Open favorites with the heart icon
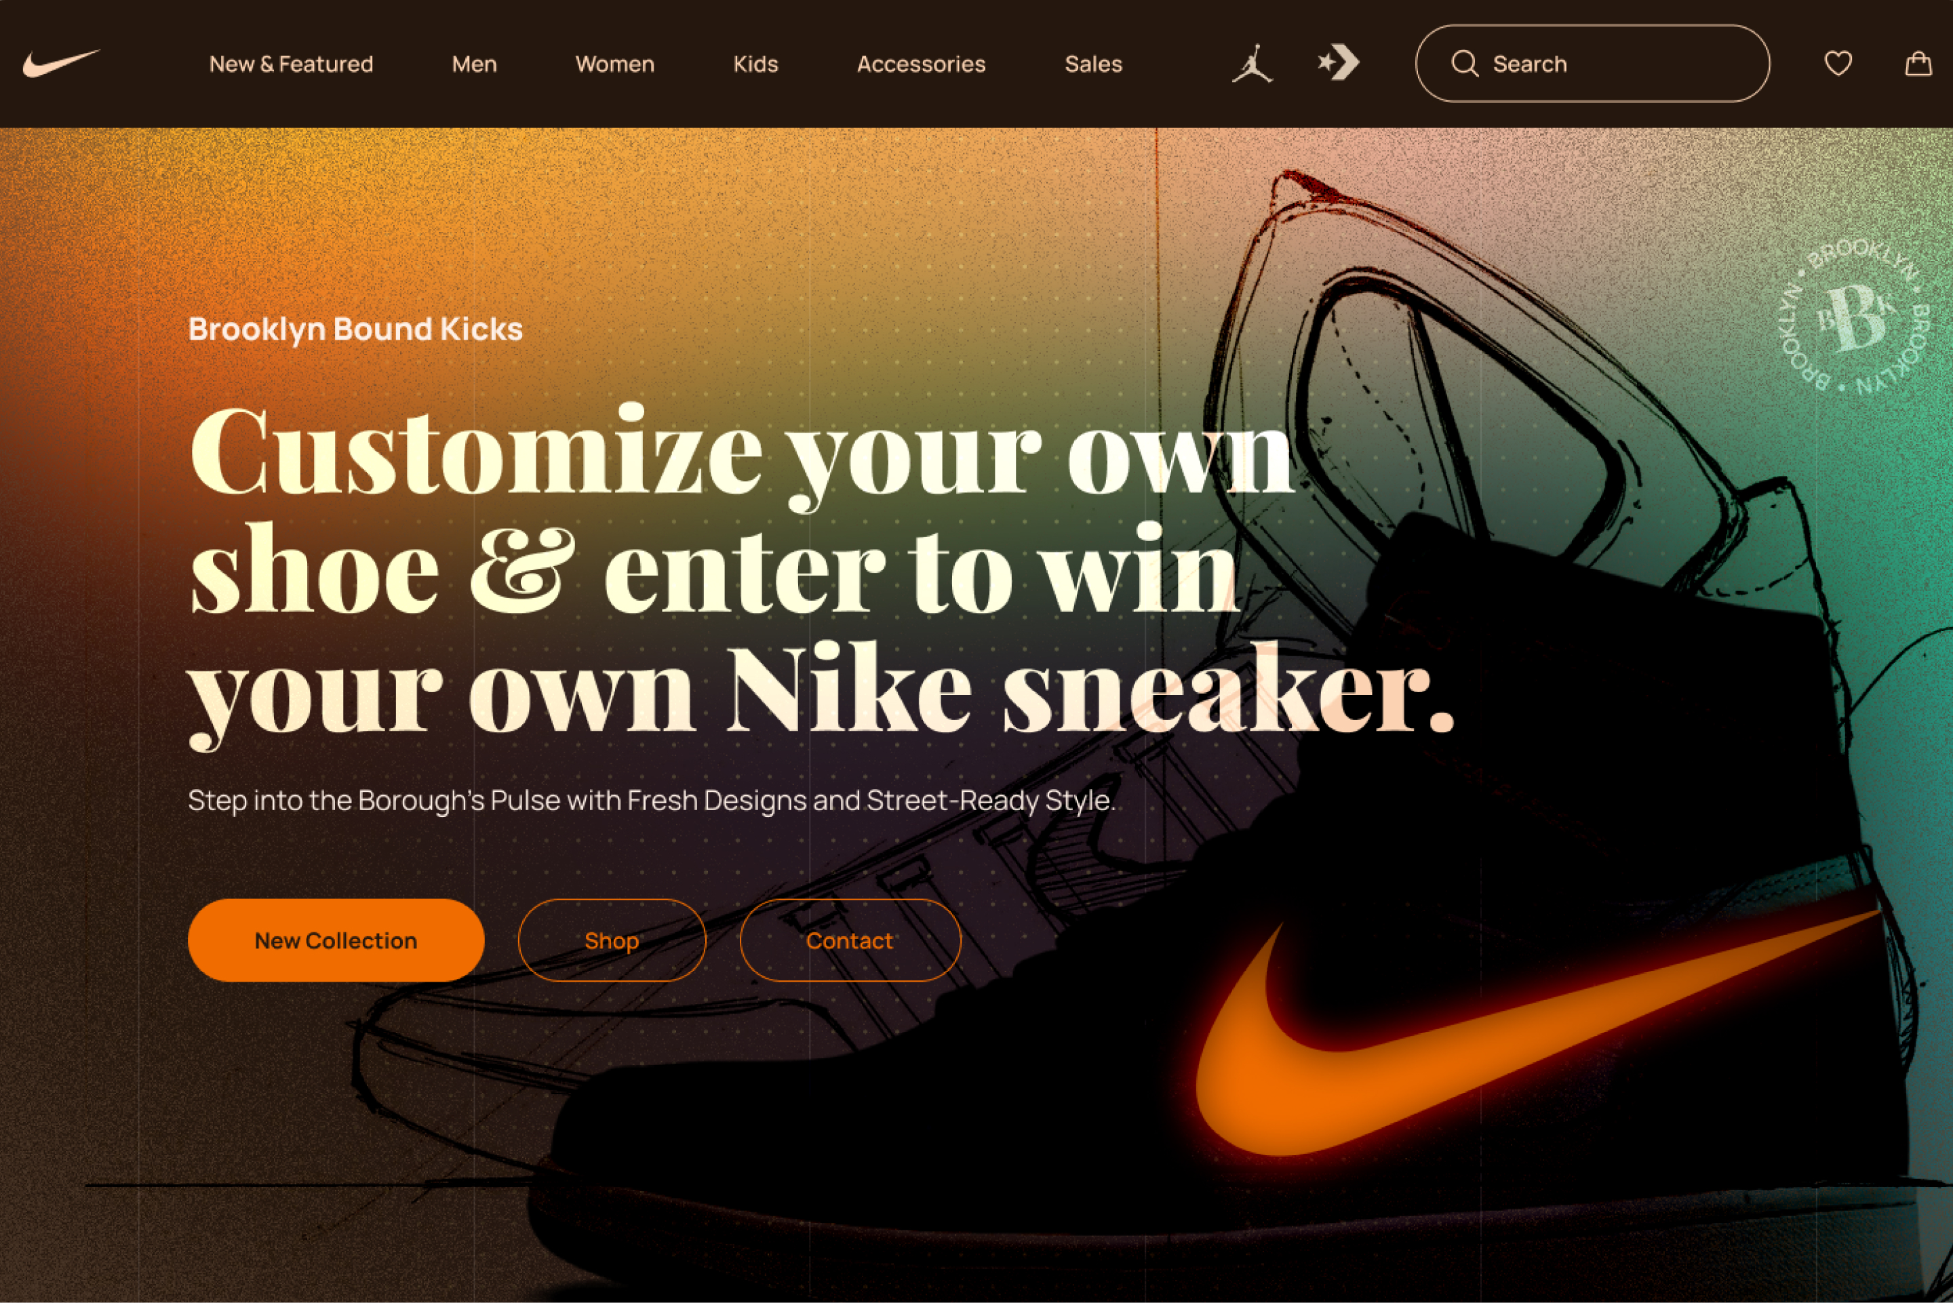 coord(1838,63)
